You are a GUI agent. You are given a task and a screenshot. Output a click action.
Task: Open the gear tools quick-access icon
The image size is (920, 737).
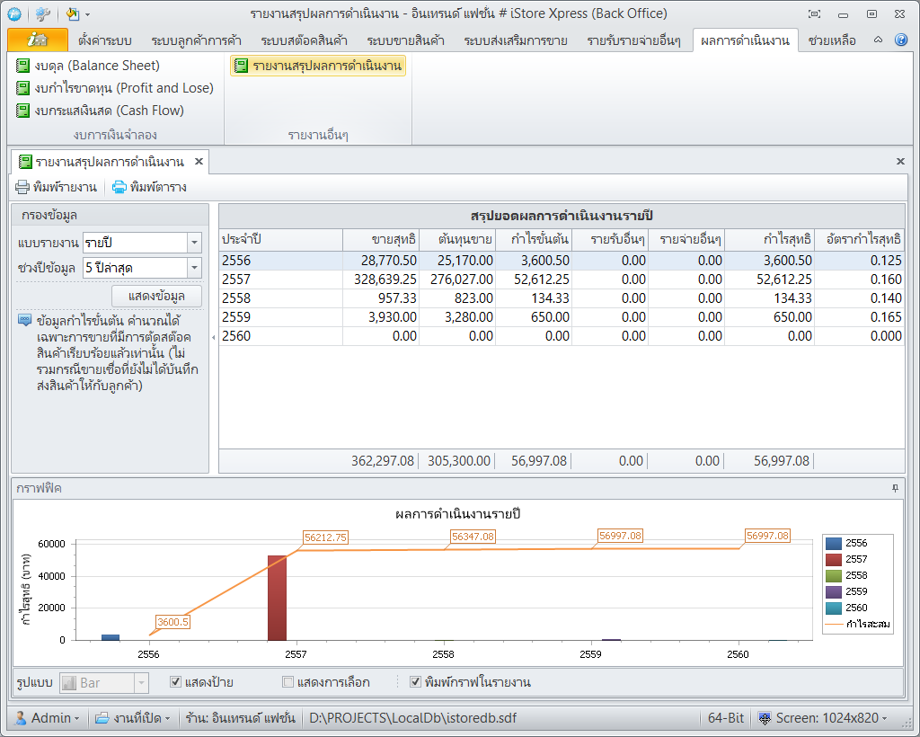(x=43, y=13)
